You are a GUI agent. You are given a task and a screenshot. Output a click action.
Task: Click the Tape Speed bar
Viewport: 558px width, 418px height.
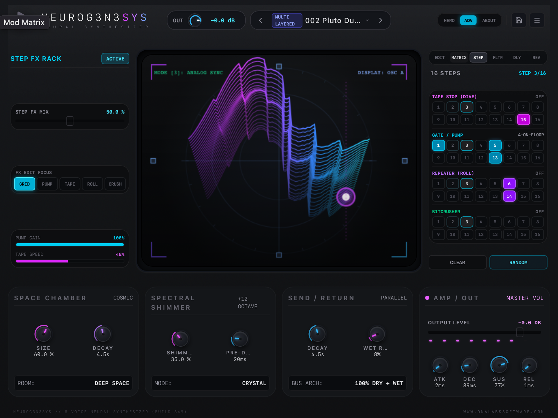click(x=70, y=261)
